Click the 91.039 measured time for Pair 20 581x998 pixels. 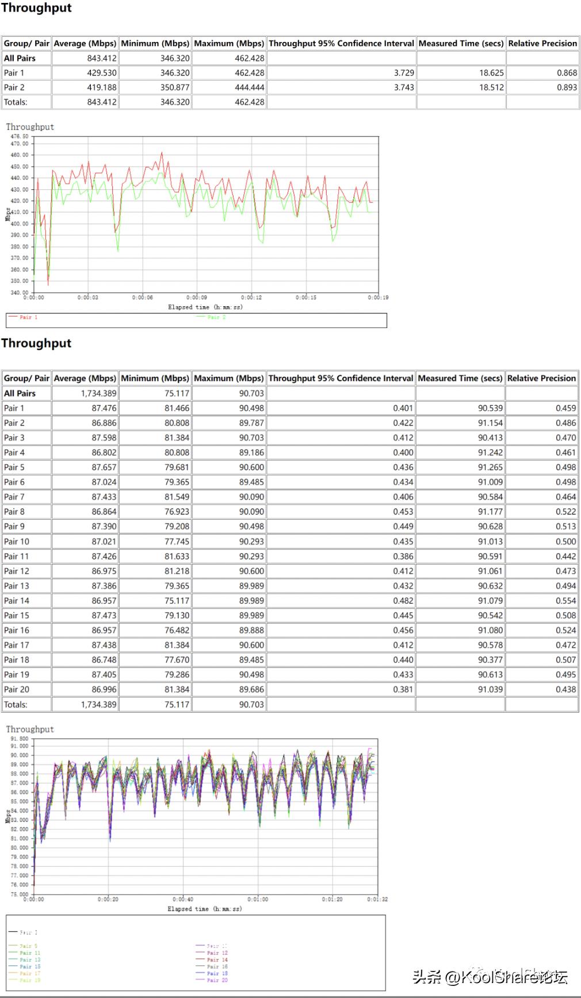pos(491,690)
